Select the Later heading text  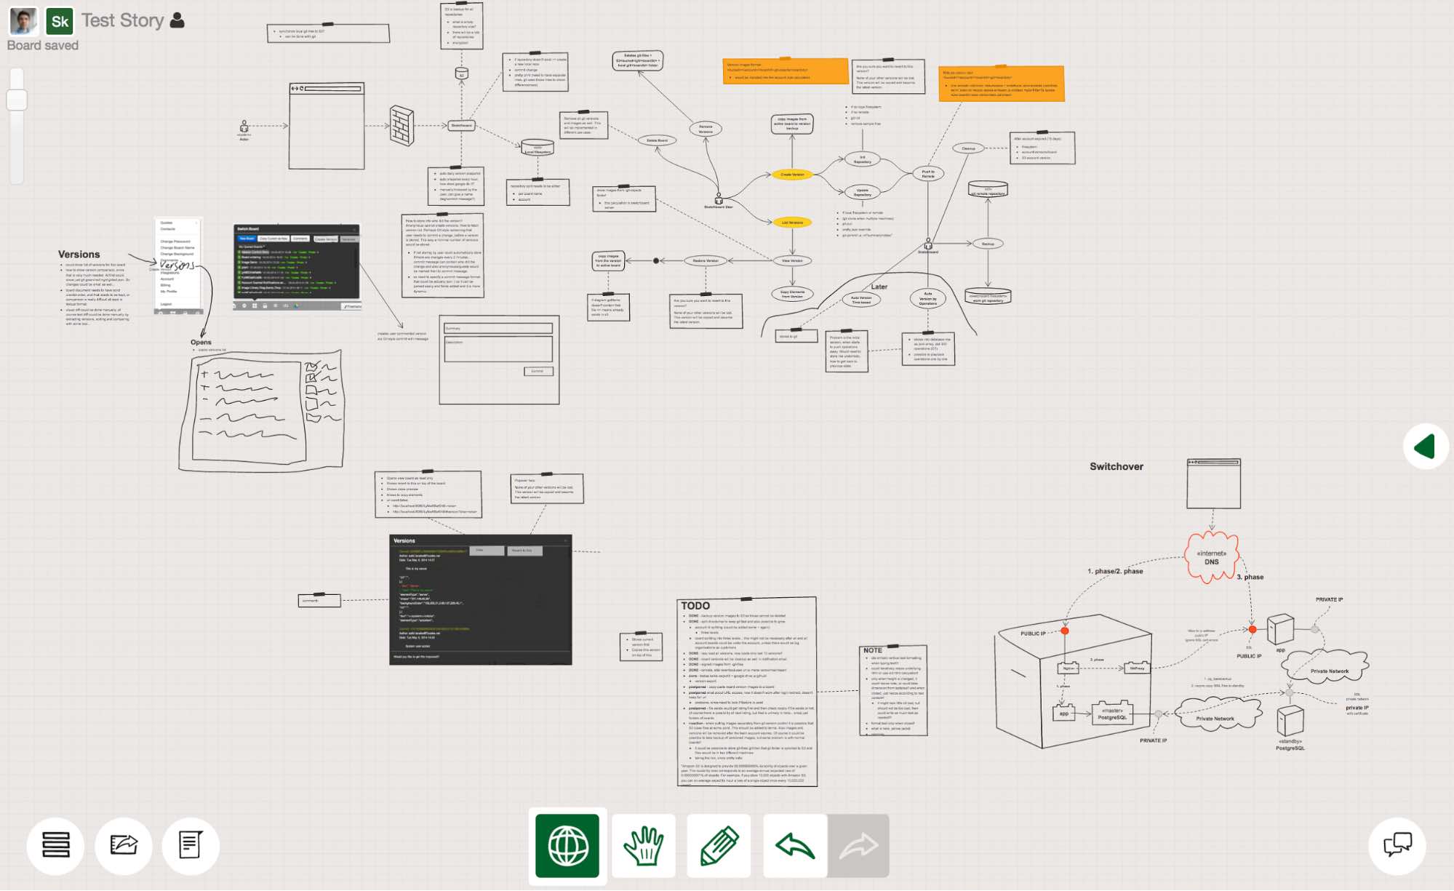click(x=879, y=287)
